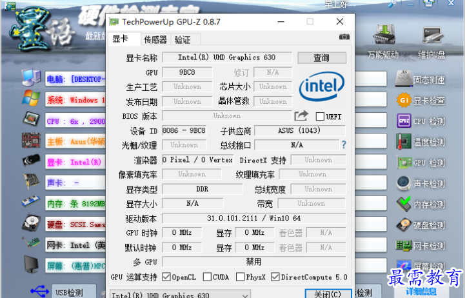
Task: Click the GPU field showing 9BC8
Action: pyautogui.click(x=187, y=72)
